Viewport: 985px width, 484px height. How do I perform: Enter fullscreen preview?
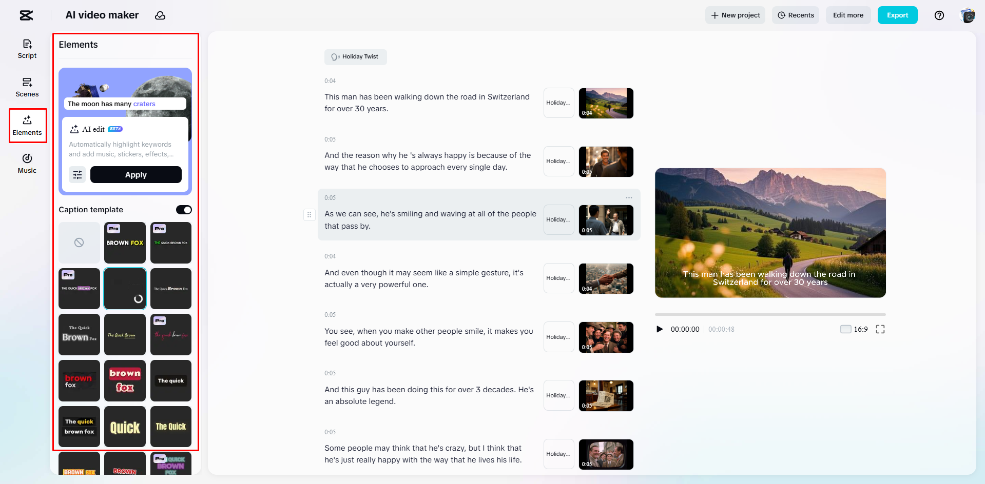coord(880,329)
